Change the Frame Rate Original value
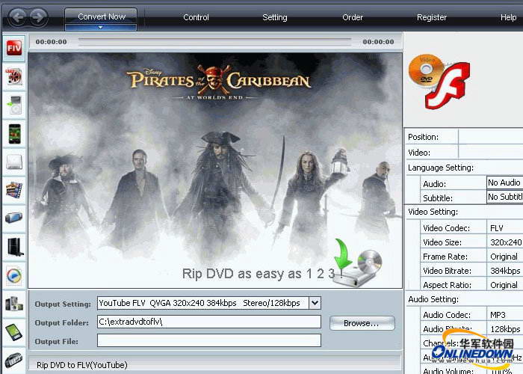This screenshot has height=374, width=523. click(x=504, y=257)
